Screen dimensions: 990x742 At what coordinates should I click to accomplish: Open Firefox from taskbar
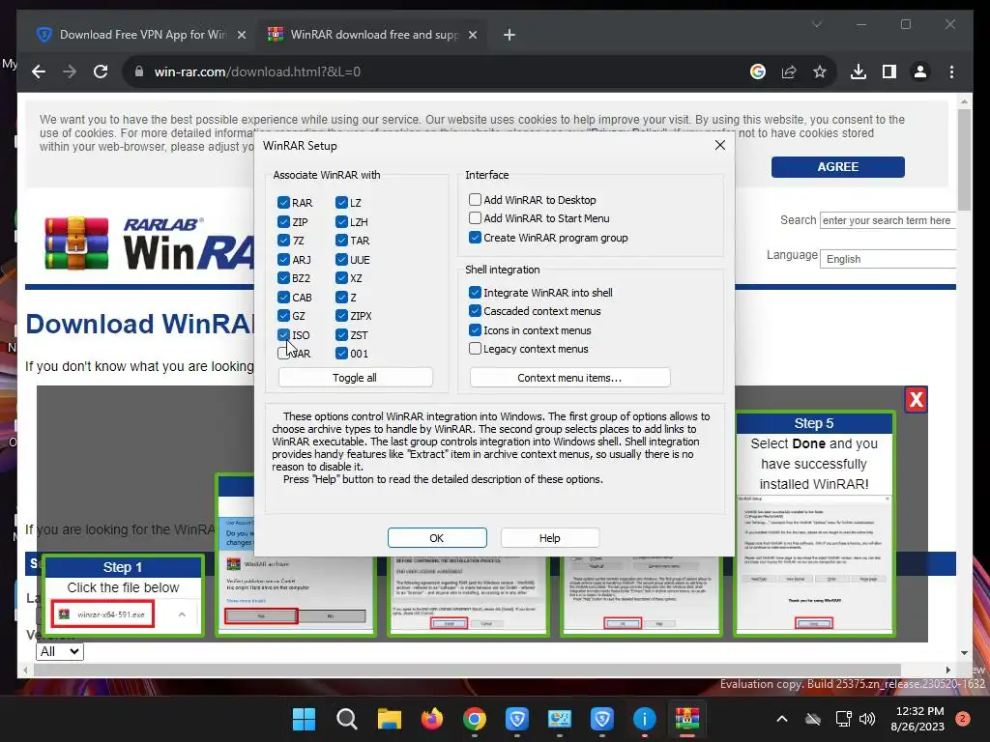pyautogui.click(x=432, y=719)
